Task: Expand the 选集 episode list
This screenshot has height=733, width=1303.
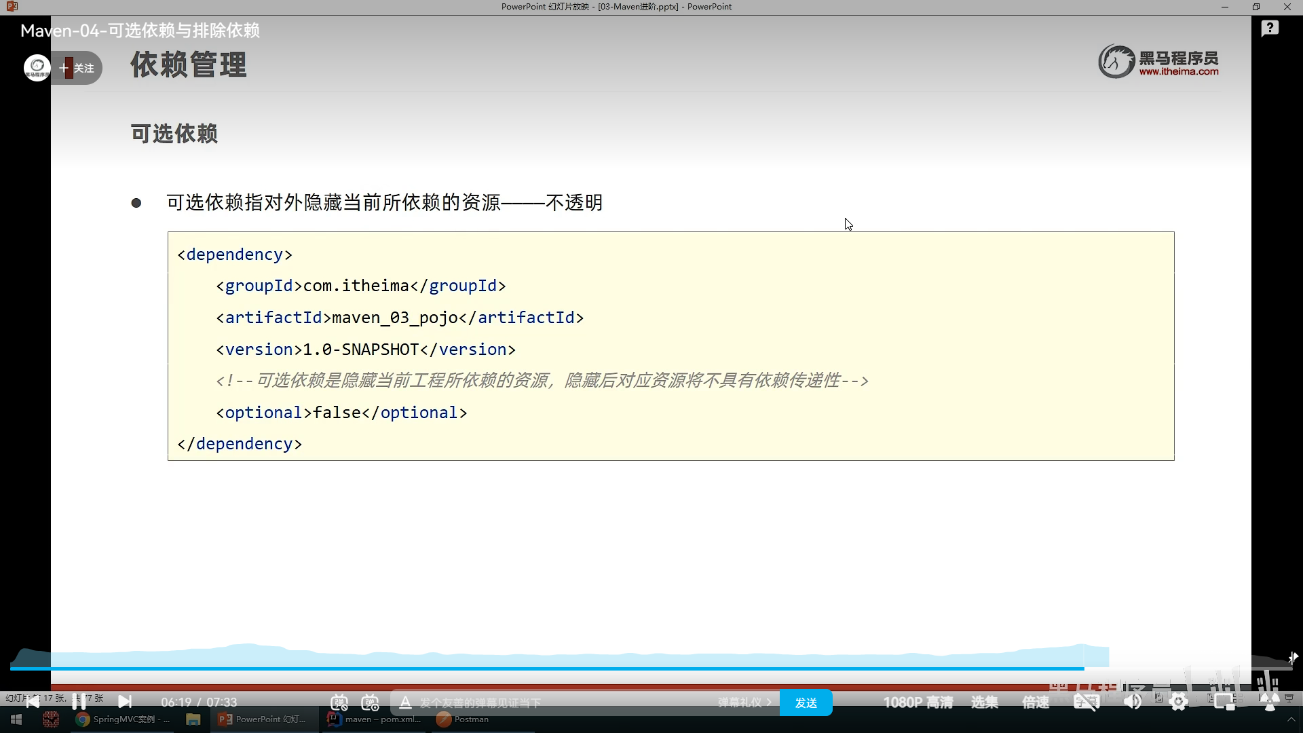Action: pos(984,702)
